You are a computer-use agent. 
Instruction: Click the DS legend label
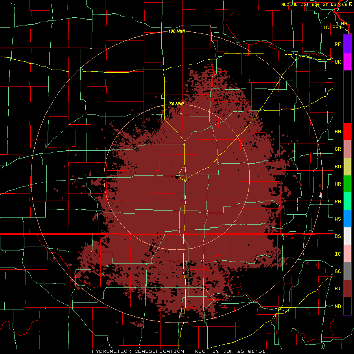pos(337,236)
